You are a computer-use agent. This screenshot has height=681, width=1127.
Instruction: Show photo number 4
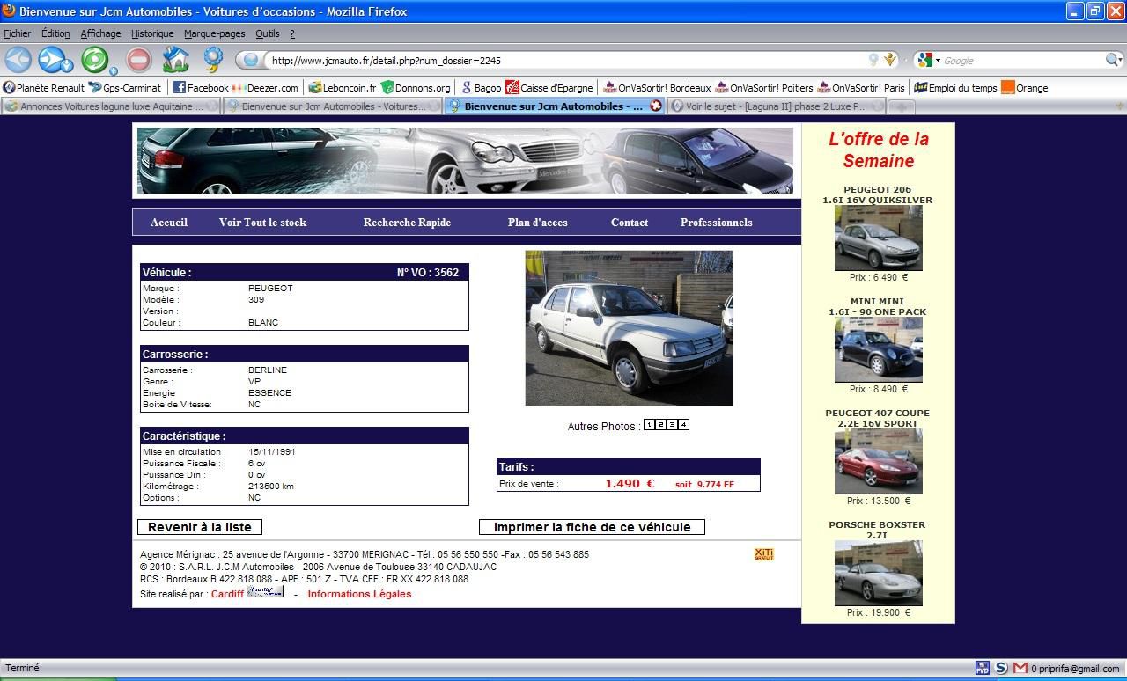coord(683,425)
